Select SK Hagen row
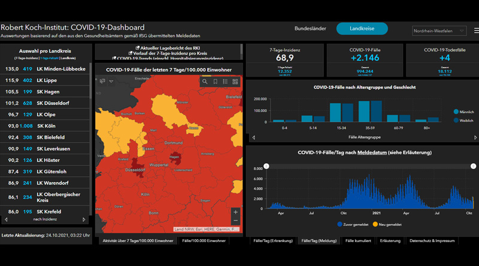The height and width of the screenshot is (266, 479). (x=44, y=91)
